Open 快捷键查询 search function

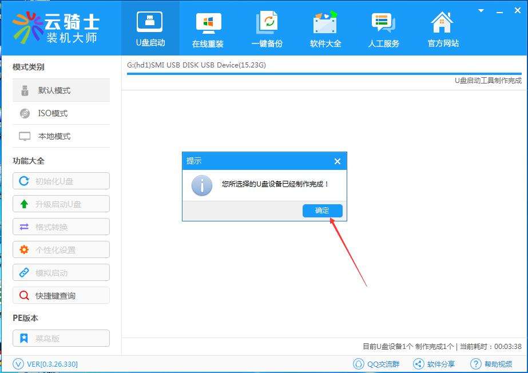(61, 296)
